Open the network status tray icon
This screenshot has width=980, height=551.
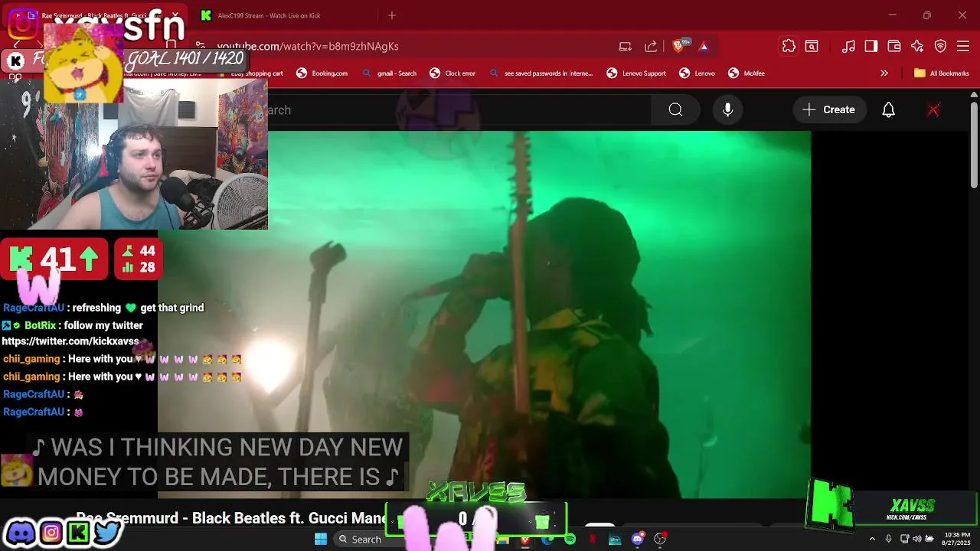(x=904, y=540)
